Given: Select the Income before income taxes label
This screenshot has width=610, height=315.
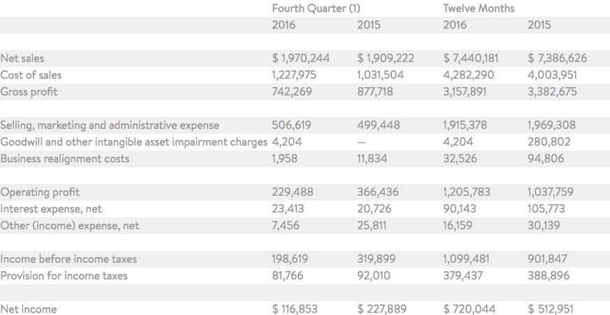Looking at the screenshot, I should pos(68,259).
